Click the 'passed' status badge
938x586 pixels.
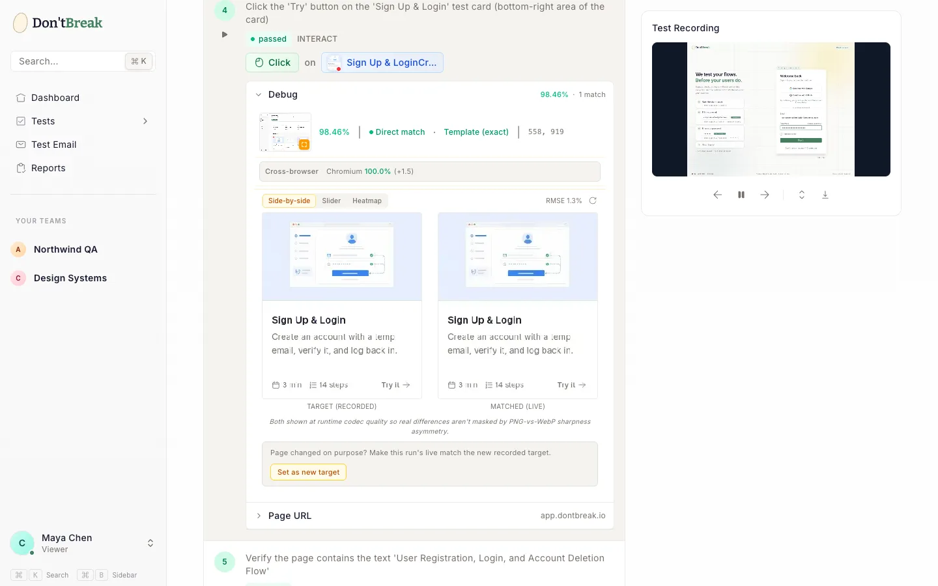pyautogui.click(x=268, y=39)
